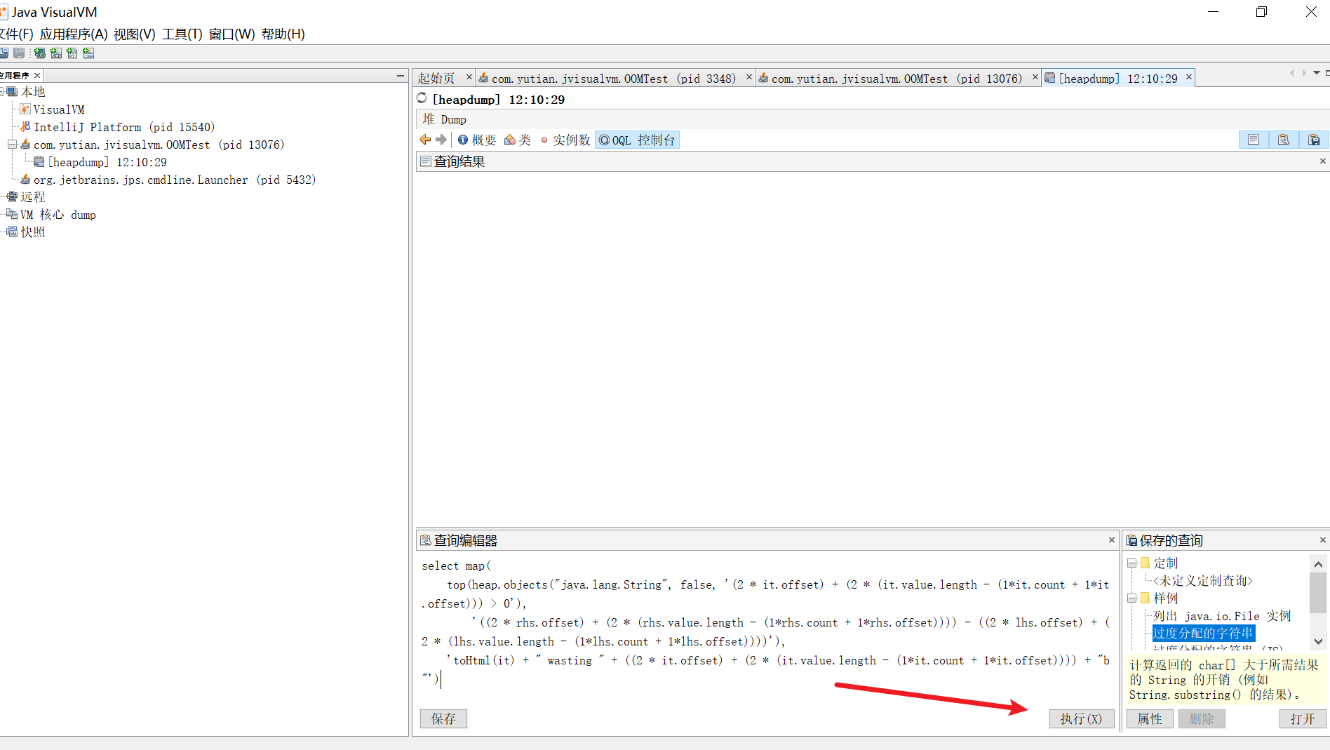The width and height of the screenshot is (1330, 750).
Task: Click the 执行(X) button to run query
Action: 1081,718
